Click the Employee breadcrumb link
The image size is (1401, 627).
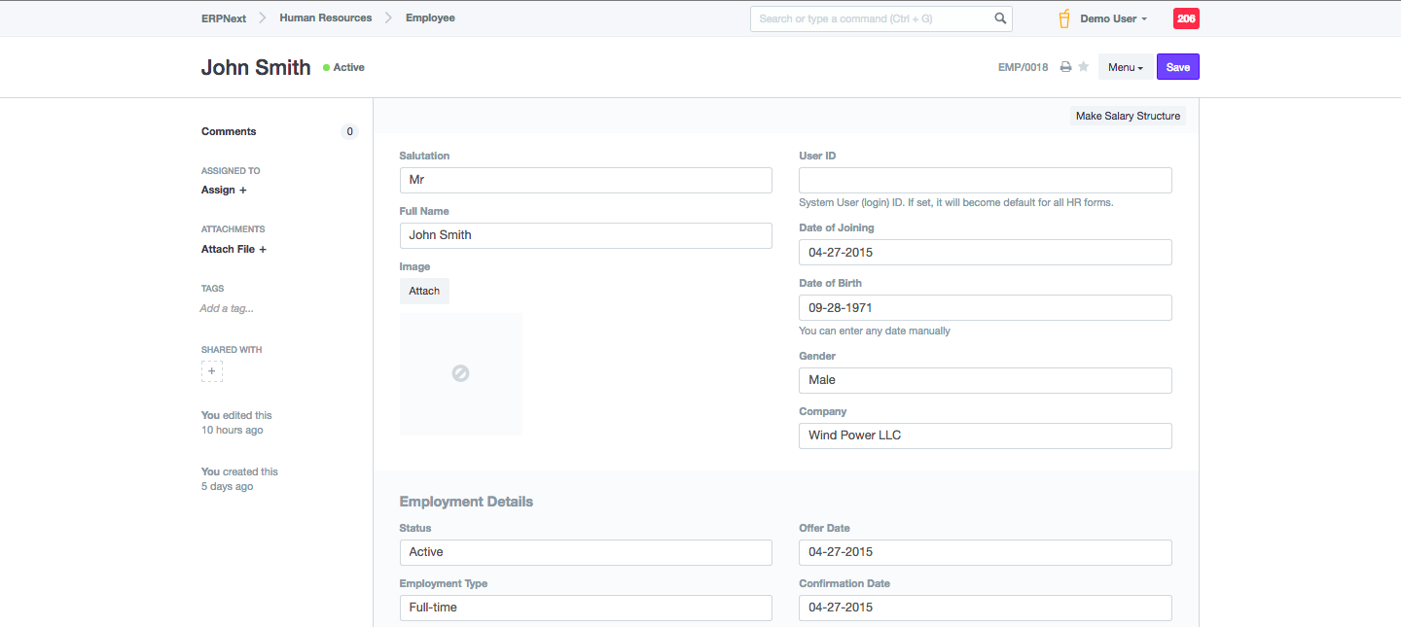[x=430, y=17]
